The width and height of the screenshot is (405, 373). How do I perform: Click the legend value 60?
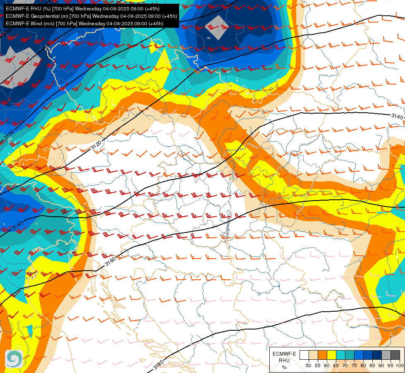(327, 366)
